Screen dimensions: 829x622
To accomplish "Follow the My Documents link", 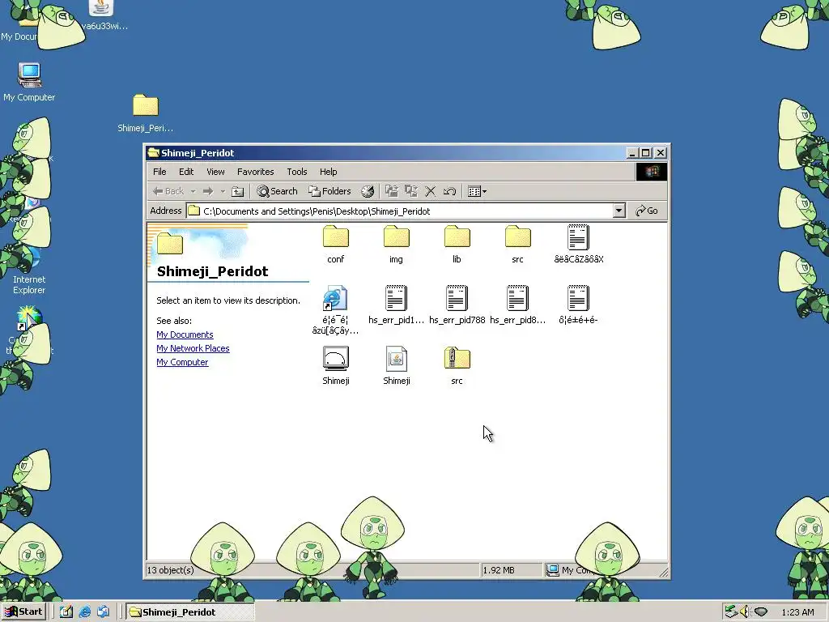I will pyautogui.click(x=185, y=334).
